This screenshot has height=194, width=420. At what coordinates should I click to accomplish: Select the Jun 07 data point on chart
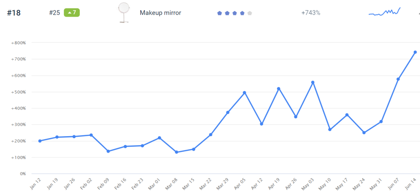[x=398, y=79]
